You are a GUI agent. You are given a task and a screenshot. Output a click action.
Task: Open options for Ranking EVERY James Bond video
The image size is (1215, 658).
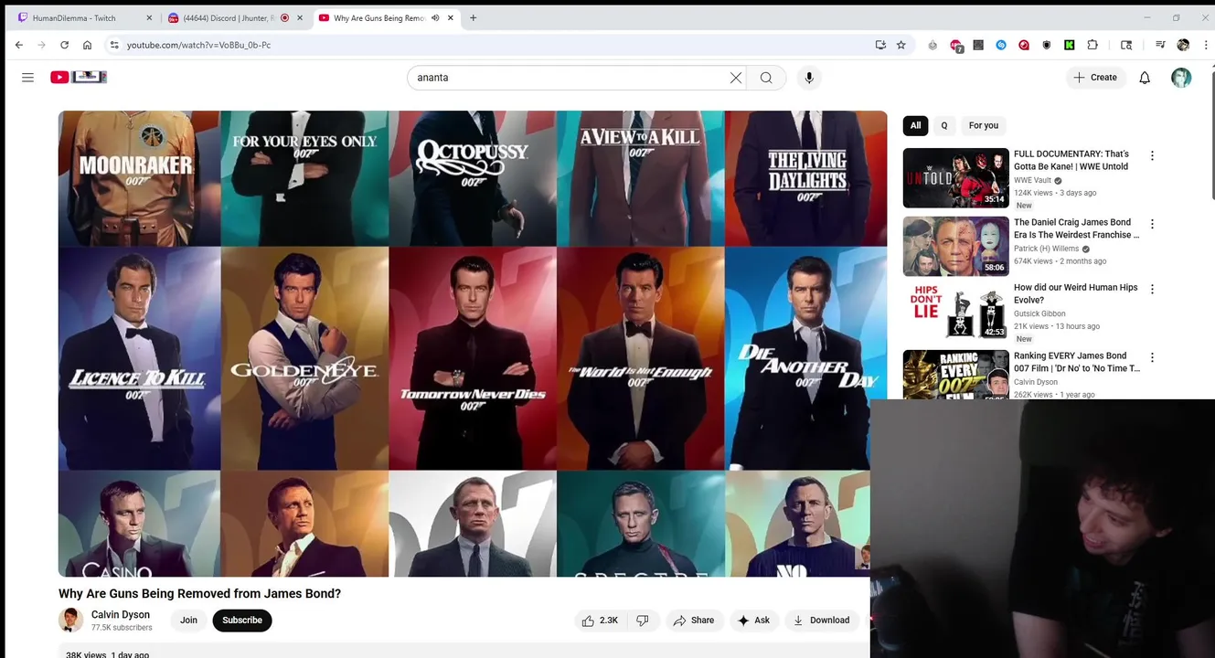1152,357
